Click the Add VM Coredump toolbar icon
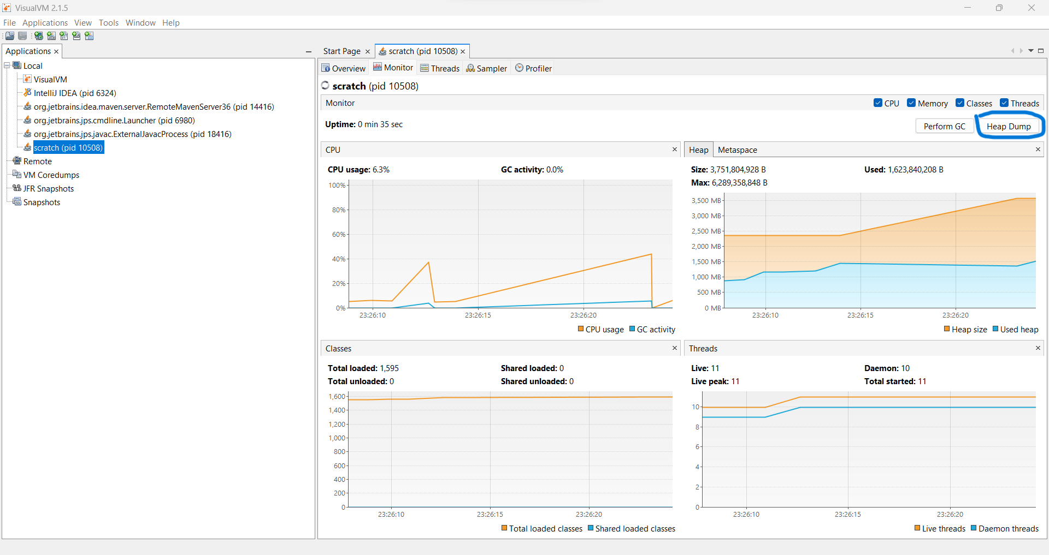This screenshot has width=1049, height=555. pyautogui.click(x=64, y=36)
